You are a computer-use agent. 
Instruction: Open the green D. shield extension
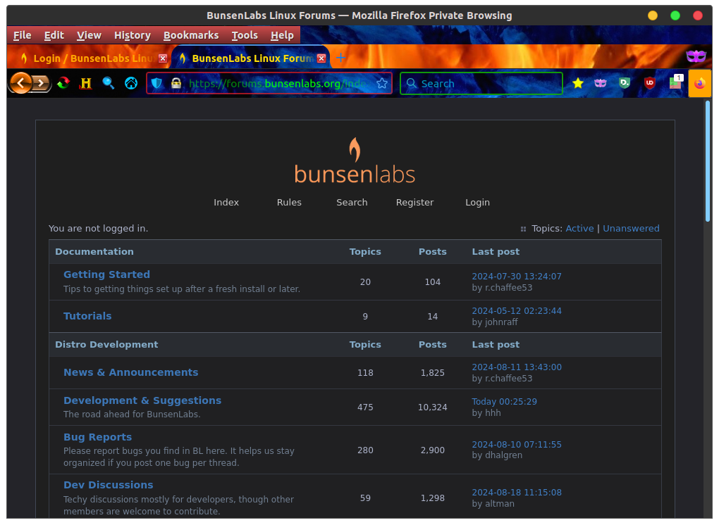click(625, 83)
